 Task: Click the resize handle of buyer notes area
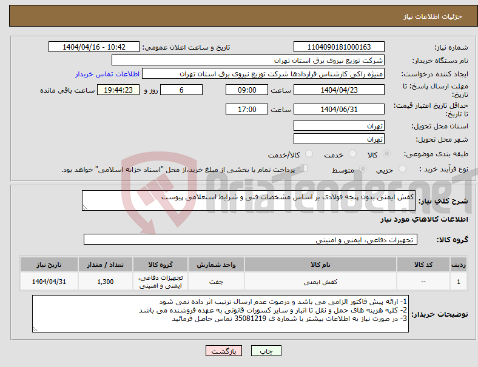[x=35, y=329]
